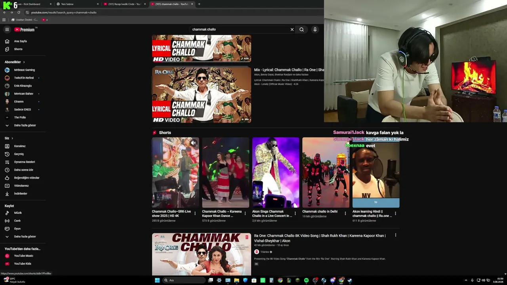
Task: Open Sadece ENES channel
Action: click(x=23, y=110)
